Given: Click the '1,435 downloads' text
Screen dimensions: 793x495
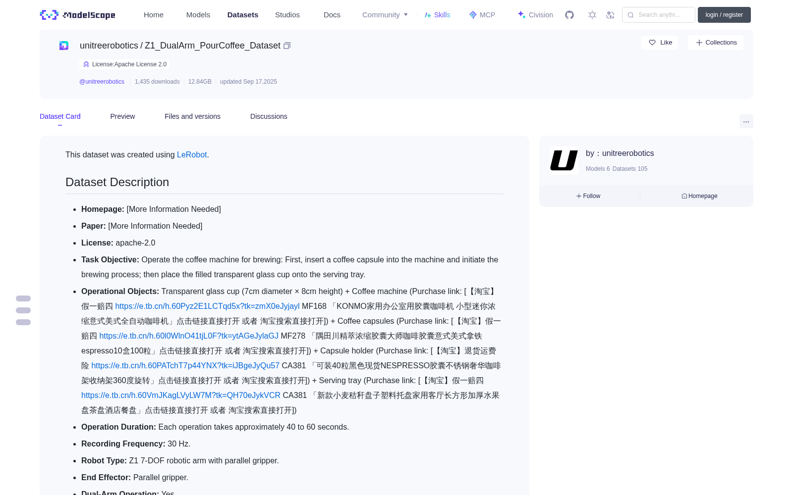Looking at the screenshot, I should tap(157, 82).
